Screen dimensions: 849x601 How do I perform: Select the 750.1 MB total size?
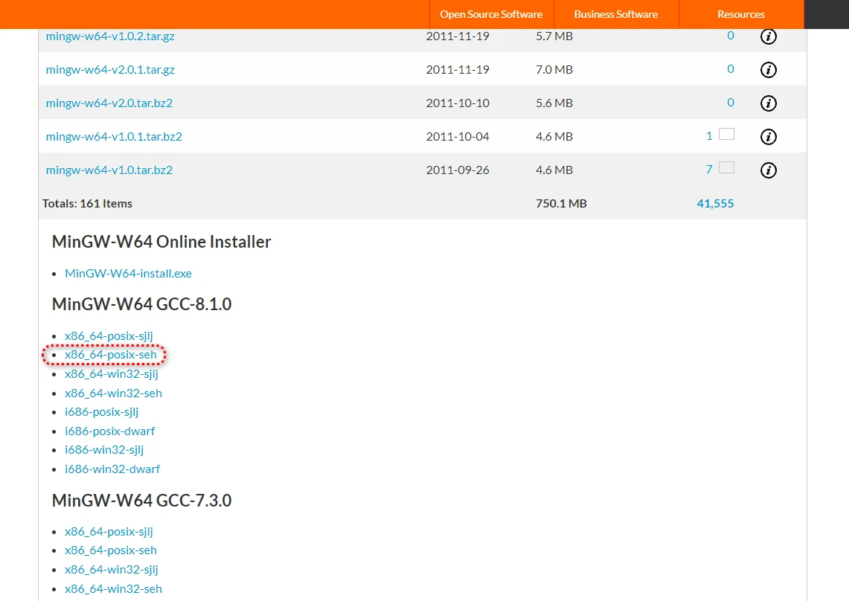(561, 204)
